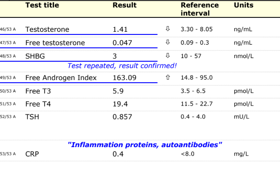This screenshot has height=169, width=280.
Task: Select the Free Androgen Index value 163.09
Action: (x=125, y=78)
